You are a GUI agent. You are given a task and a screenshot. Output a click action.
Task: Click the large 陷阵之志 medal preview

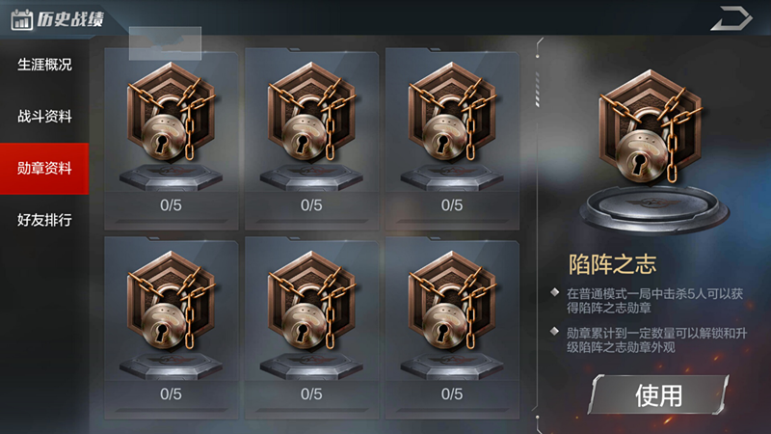(x=653, y=151)
